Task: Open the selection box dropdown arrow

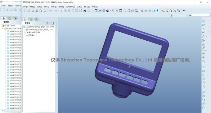Action: click(x=91, y=11)
